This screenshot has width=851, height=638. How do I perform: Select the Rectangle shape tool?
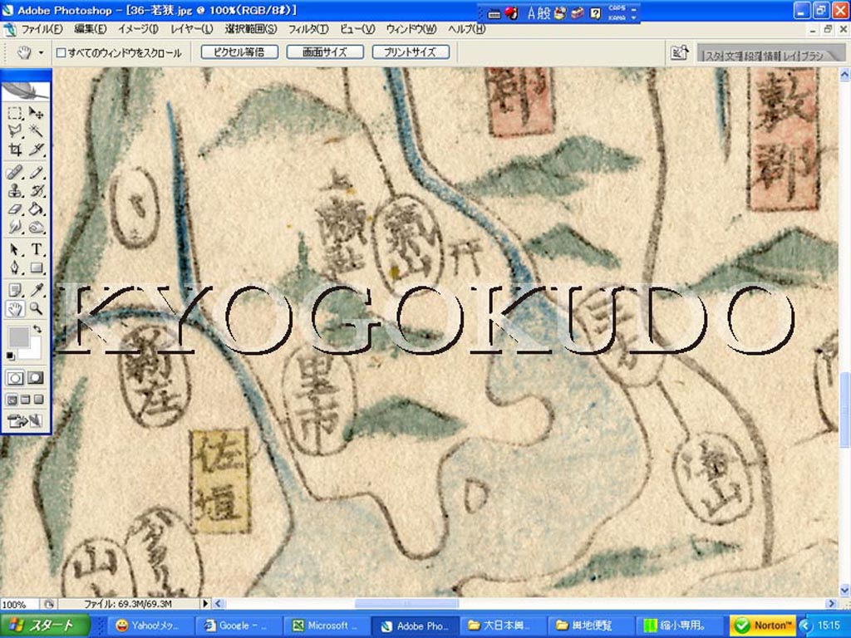[x=36, y=268]
